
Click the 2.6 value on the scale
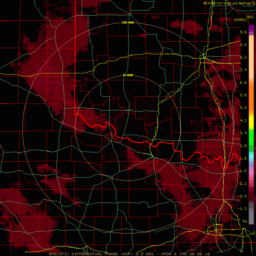(x=243, y=146)
